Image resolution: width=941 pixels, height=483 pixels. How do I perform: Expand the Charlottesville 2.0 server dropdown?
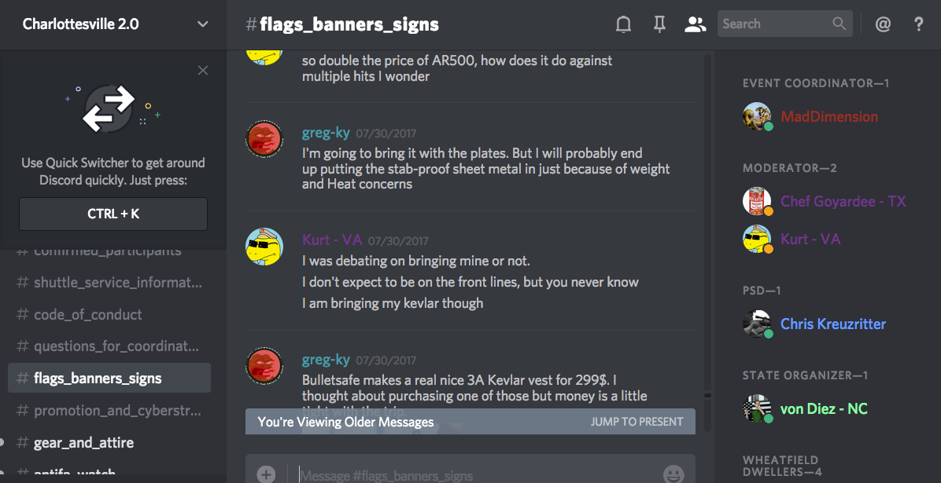click(x=203, y=24)
